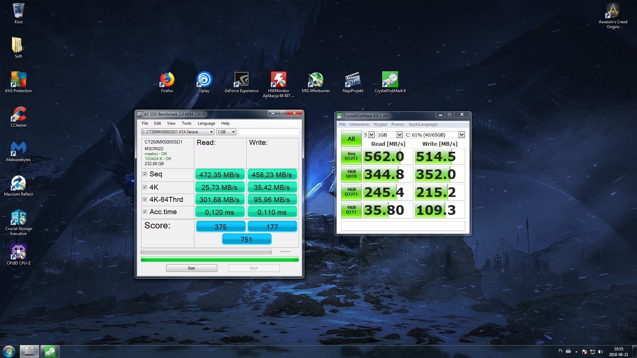This screenshot has height=358, width=637.
Task: Uncheck the 4K test checkbox
Action: tap(145, 187)
